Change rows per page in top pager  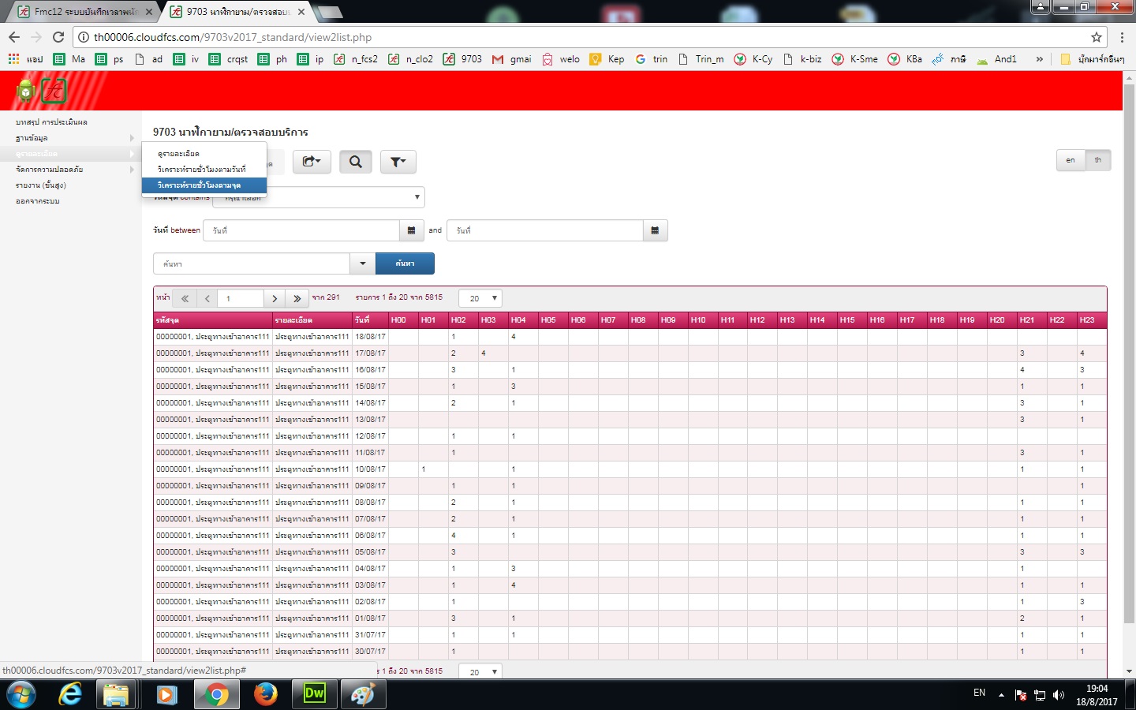click(x=480, y=298)
